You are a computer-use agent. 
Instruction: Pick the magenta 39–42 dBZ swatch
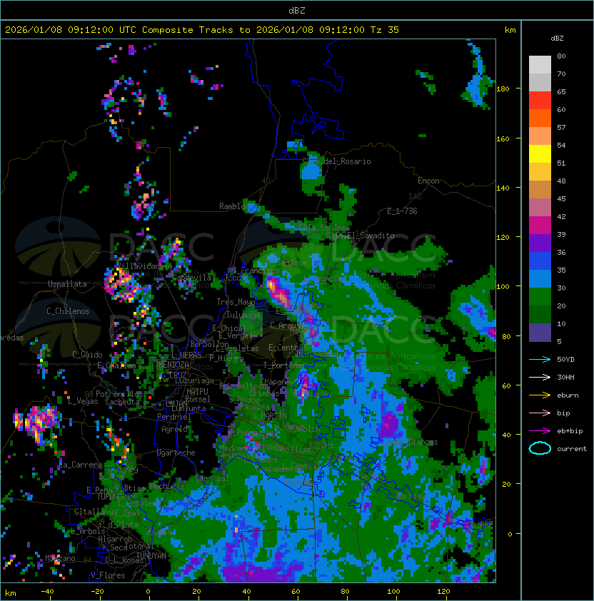(540, 225)
